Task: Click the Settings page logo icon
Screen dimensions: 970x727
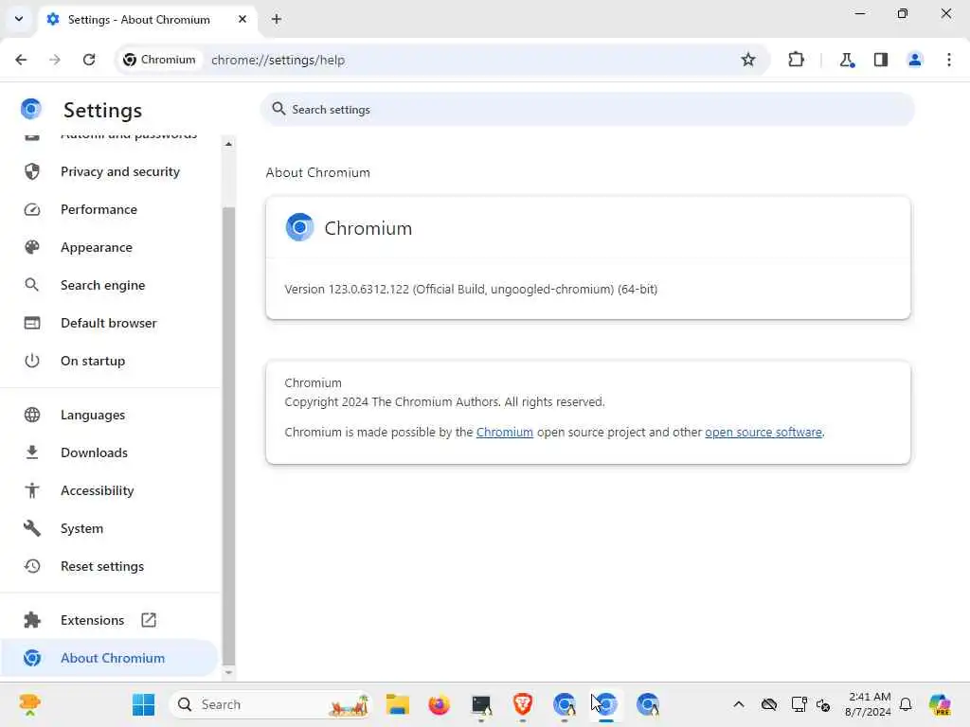Action: [x=31, y=109]
